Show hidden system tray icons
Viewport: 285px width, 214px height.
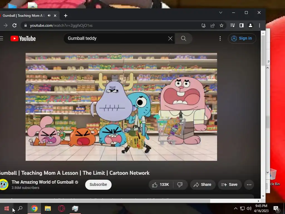click(235, 208)
